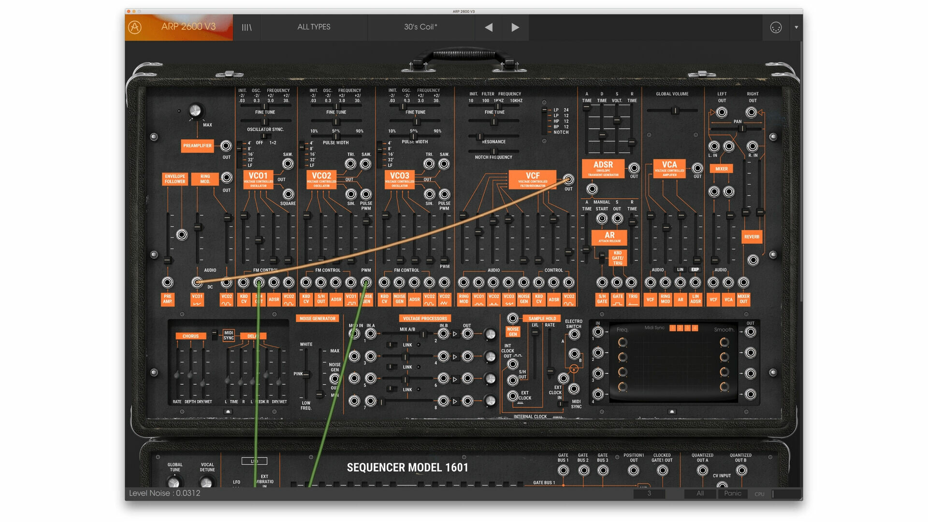Click the REVERB label button
Viewport: 928px width, 522px height.
click(752, 237)
